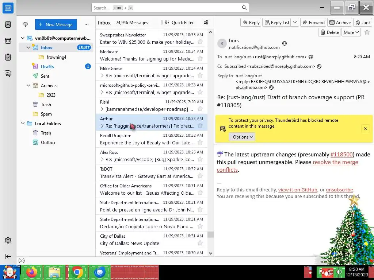Reply to the message
Image resolution: width=374 pixels, height=280 pixels.
pyautogui.click(x=251, y=22)
